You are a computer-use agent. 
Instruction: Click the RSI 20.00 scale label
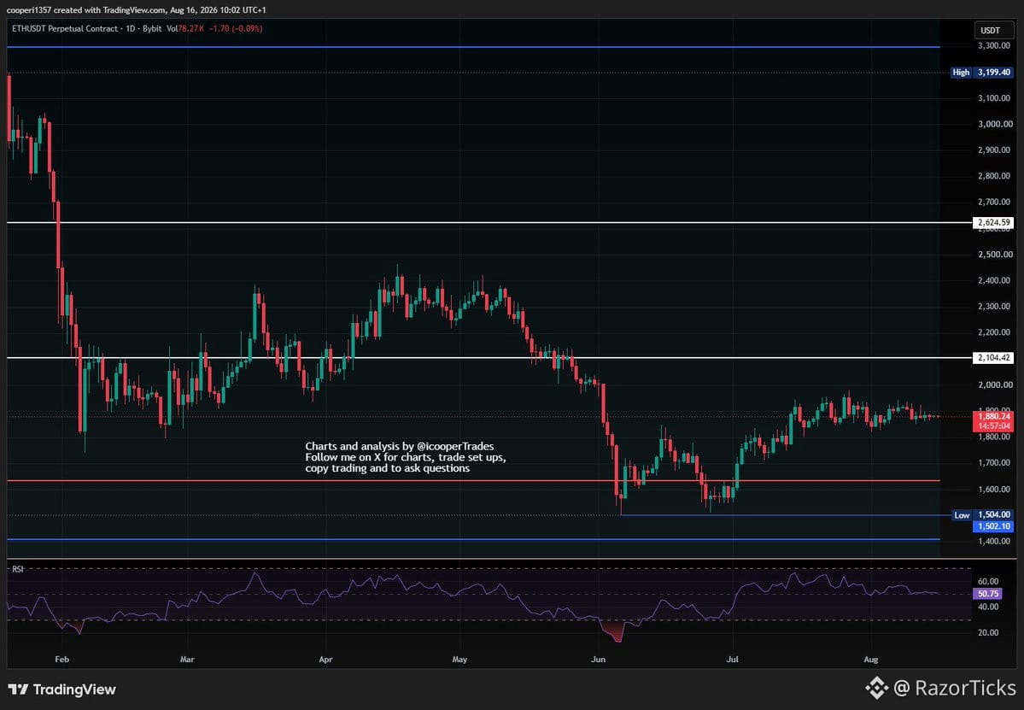coord(988,632)
